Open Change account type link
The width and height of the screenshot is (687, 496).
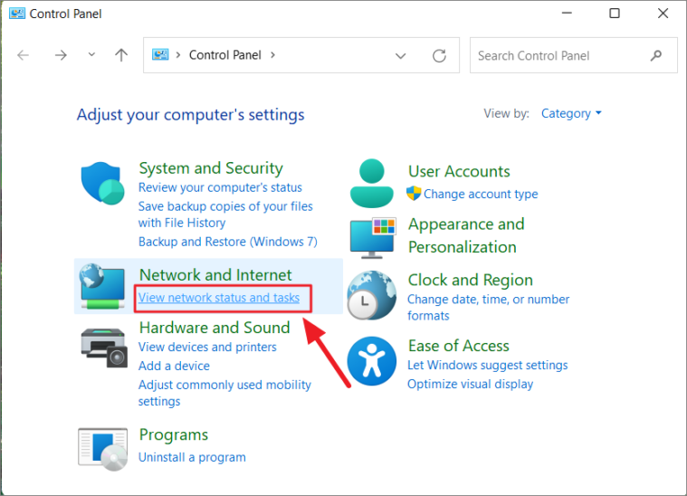pyautogui.click(x=481, y=194)
